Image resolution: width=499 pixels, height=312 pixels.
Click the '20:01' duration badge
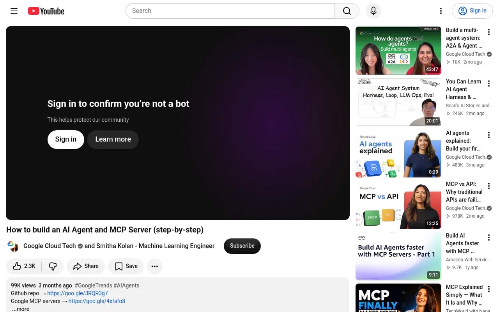pyautogui.click(x=432, y=121)
